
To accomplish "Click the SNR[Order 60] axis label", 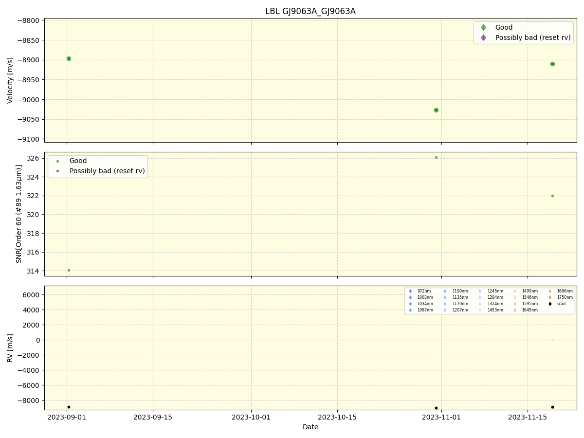I will coord(19,214).
